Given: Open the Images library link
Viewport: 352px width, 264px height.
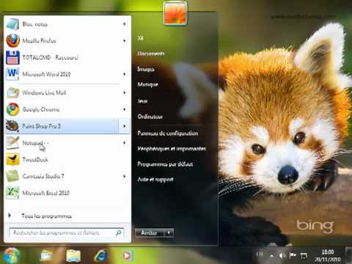Looking at the screenshot, I should click(146, 69).
